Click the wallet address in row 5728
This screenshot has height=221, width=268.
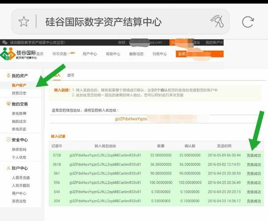click(x=105, y=155)
